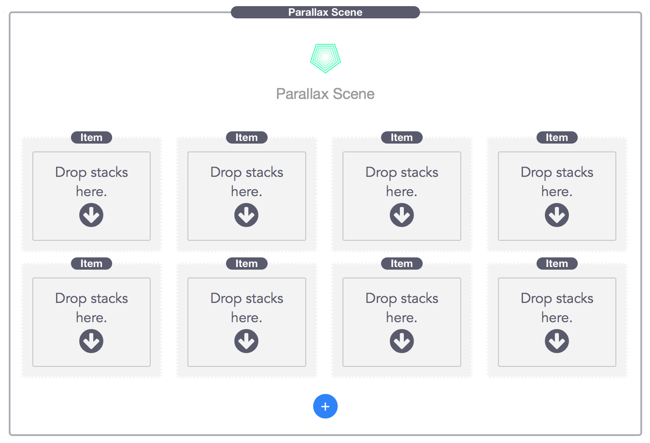This screenshot has width=650, height=443.
Task: Select the Parallax Scene title bar label
Action: click(x=325, y=12)
